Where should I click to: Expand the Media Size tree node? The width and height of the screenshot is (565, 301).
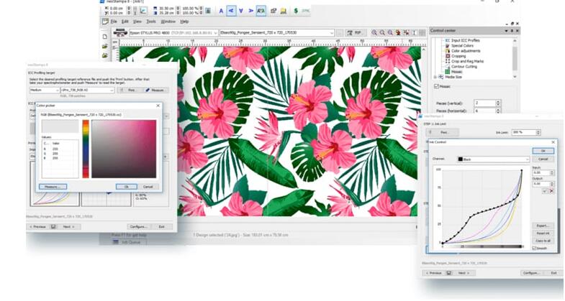(x=435, y=76)
